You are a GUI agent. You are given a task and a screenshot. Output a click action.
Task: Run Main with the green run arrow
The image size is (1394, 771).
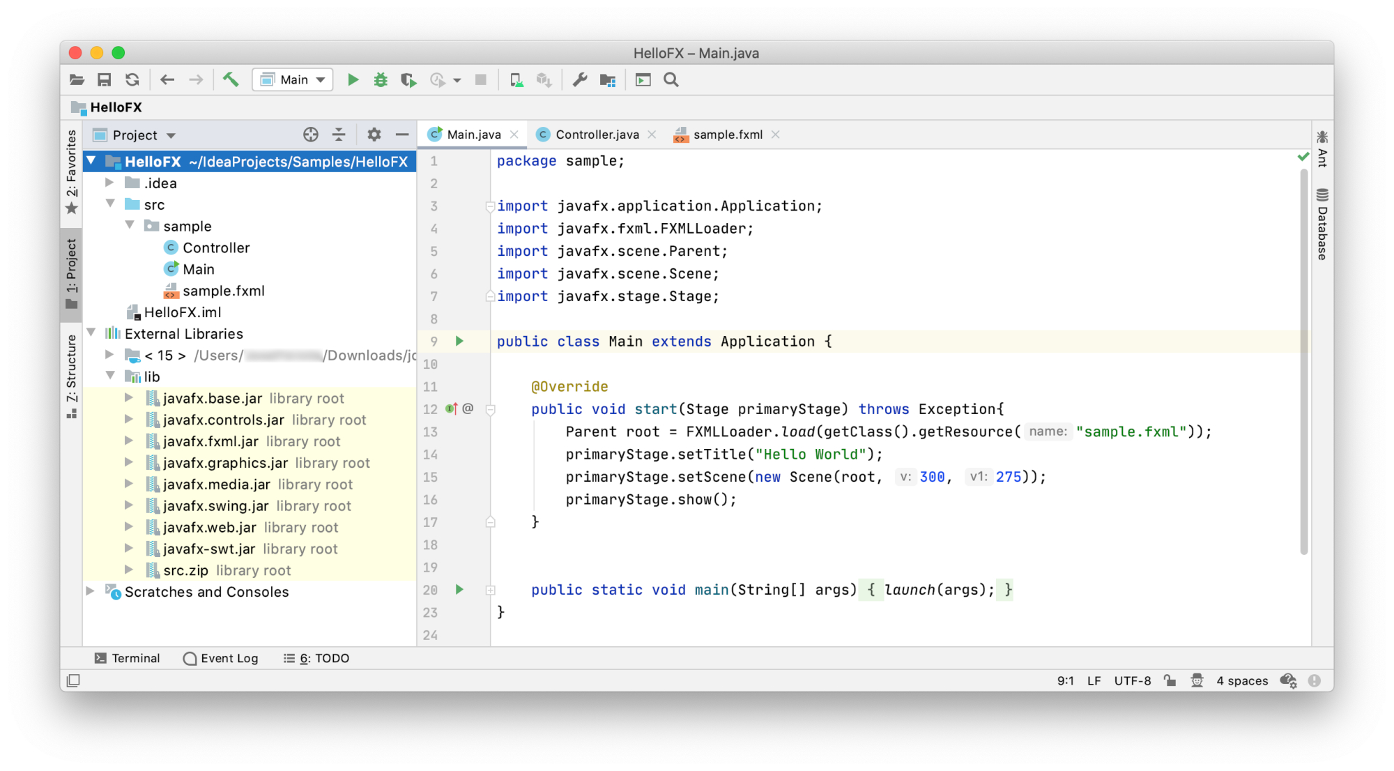click(x=353, y=79)
